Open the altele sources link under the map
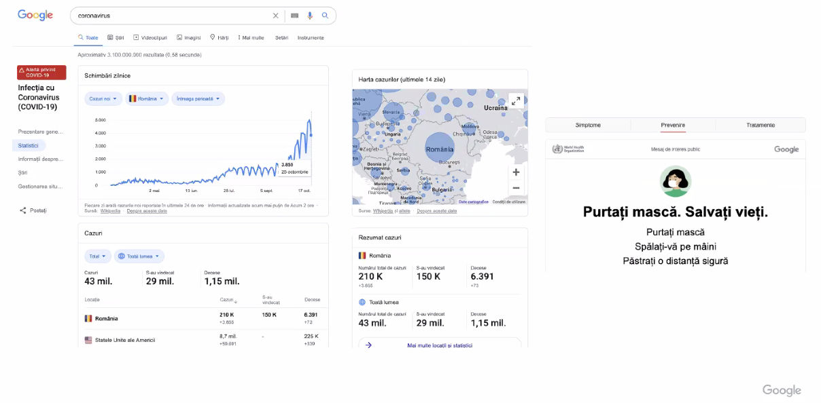 click(x=404, y=210)
